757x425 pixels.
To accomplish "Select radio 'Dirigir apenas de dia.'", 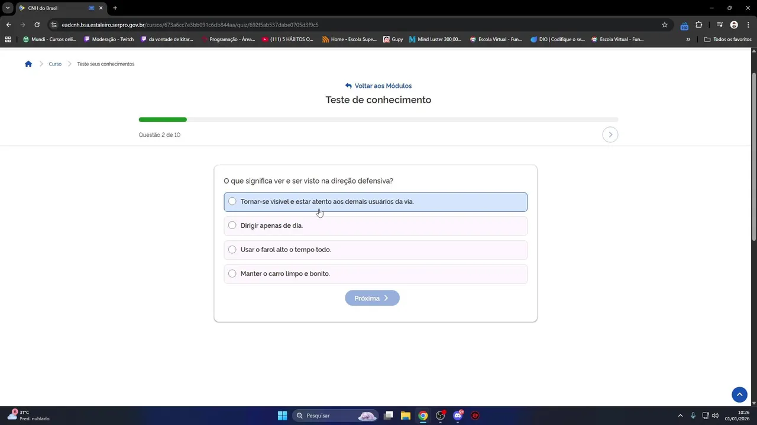I will coord(232,225).
